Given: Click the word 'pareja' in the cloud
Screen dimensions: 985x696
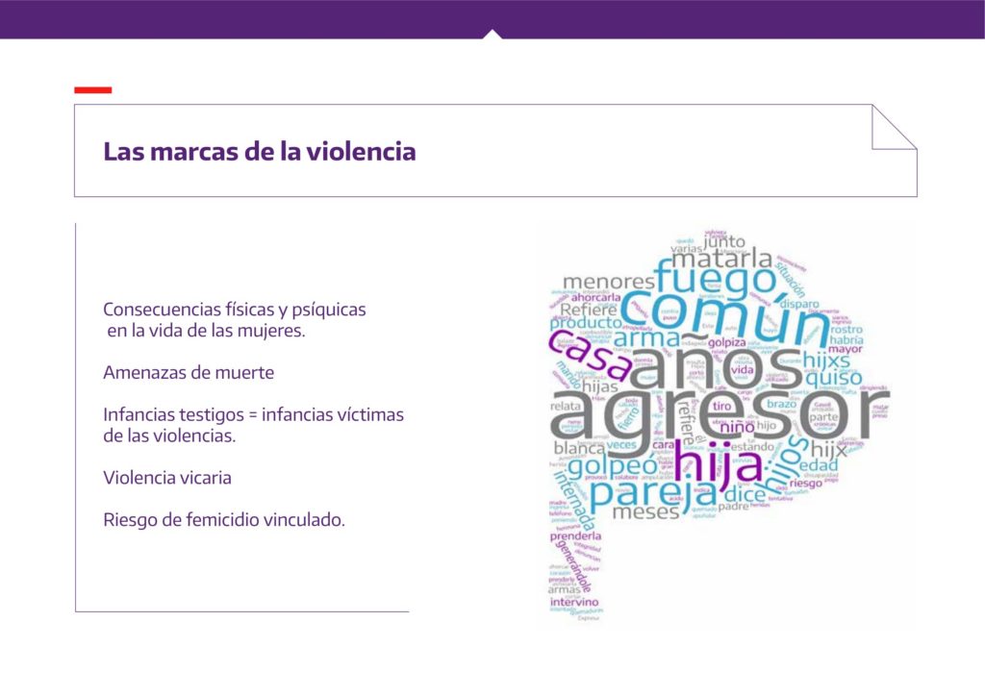Looking at the screenshot, I should point(652,494).
